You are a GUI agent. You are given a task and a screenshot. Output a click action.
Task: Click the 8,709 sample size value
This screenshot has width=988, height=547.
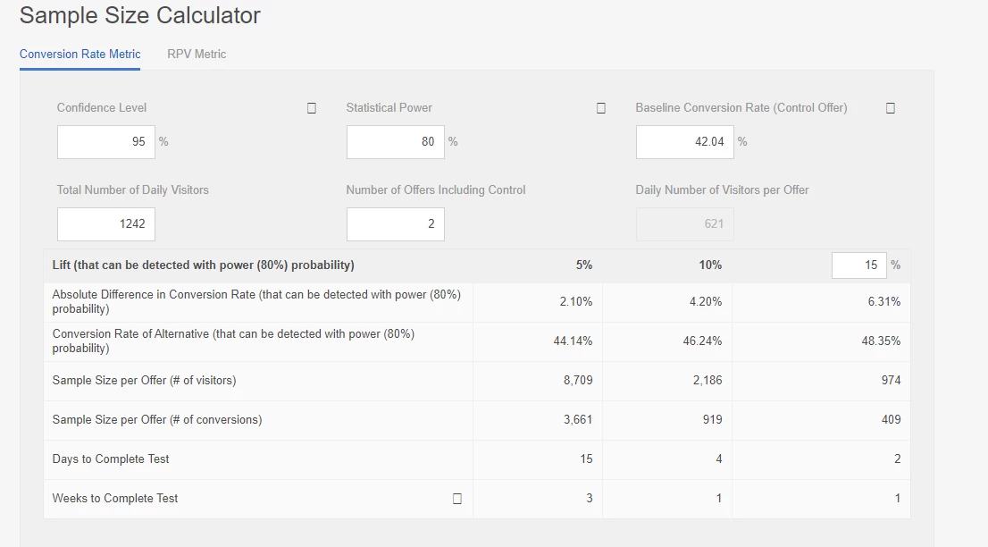(578, 381)
